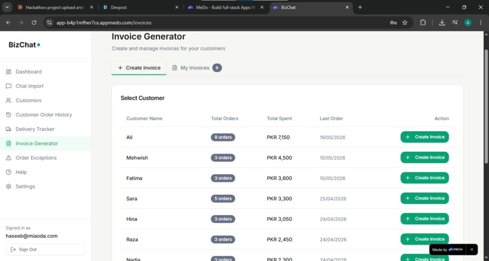Screen dimensions: 489x261
Task: Click the customer name Mehwish
Action: click(137, 158)
